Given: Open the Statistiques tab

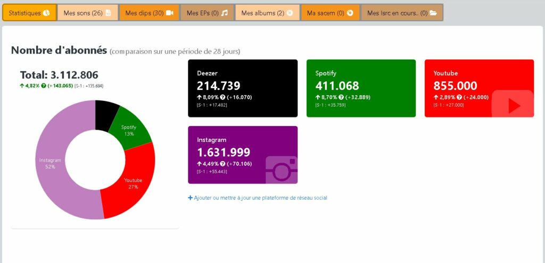Looking at the screenshot, I should (x=29, y=13).
